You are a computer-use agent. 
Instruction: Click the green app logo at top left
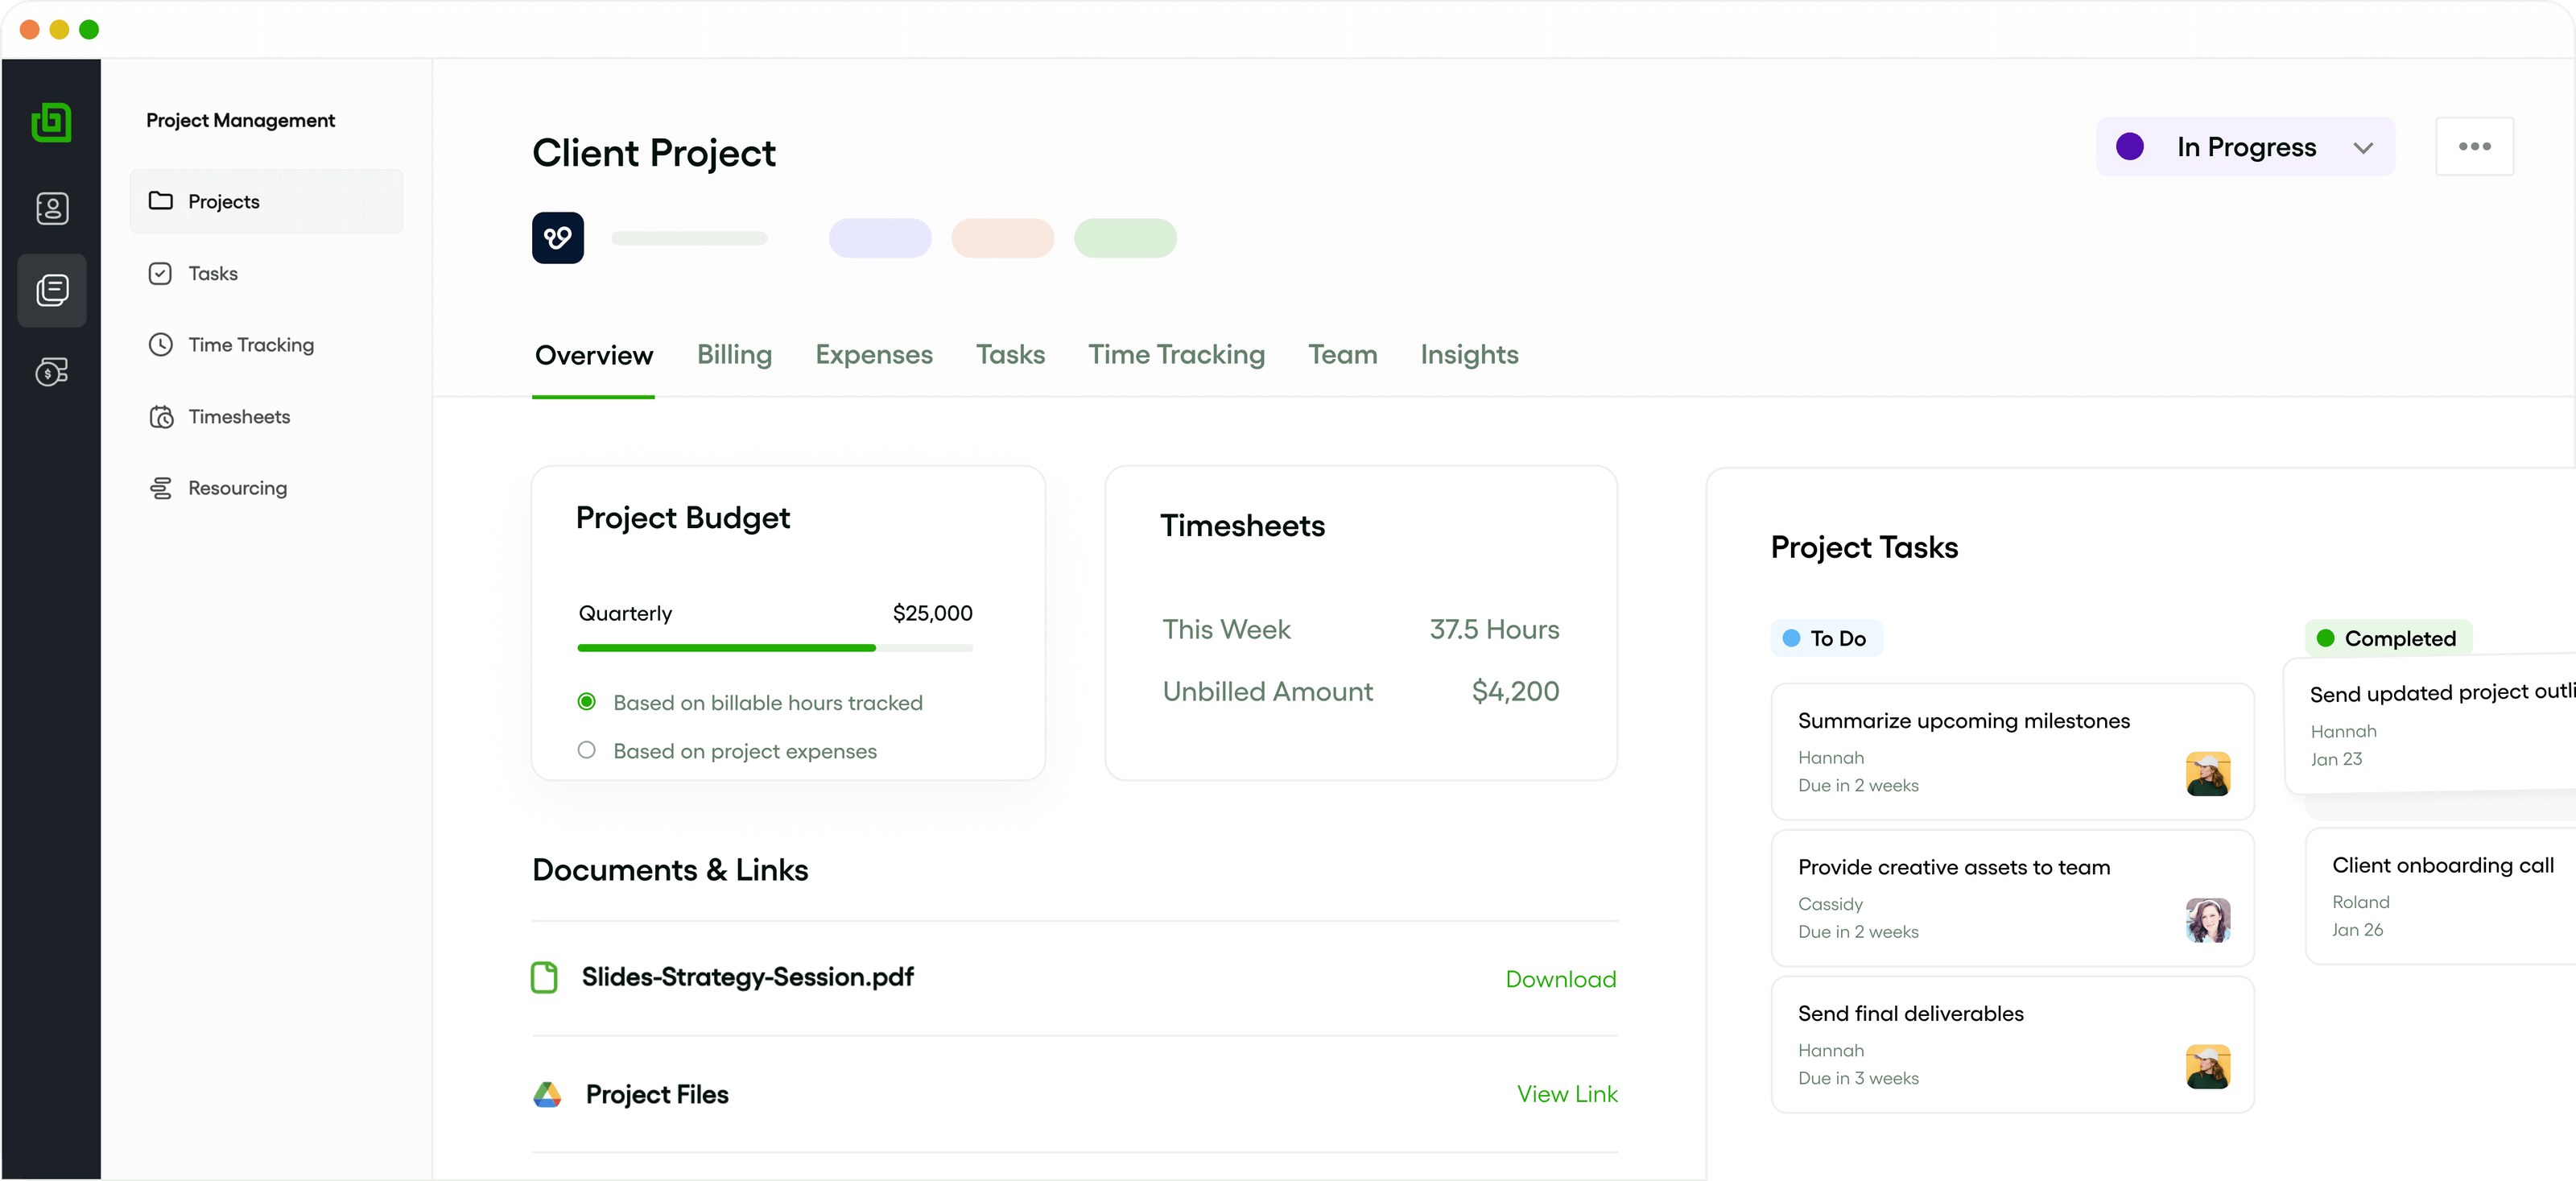pyautogui.click(x=52, y=122)
